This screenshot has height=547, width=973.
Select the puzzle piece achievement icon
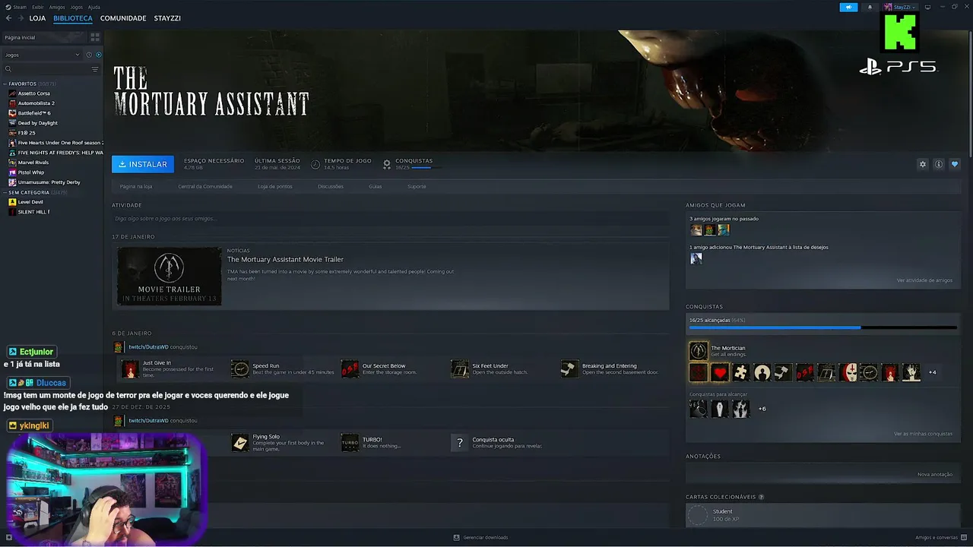(740, 372)
